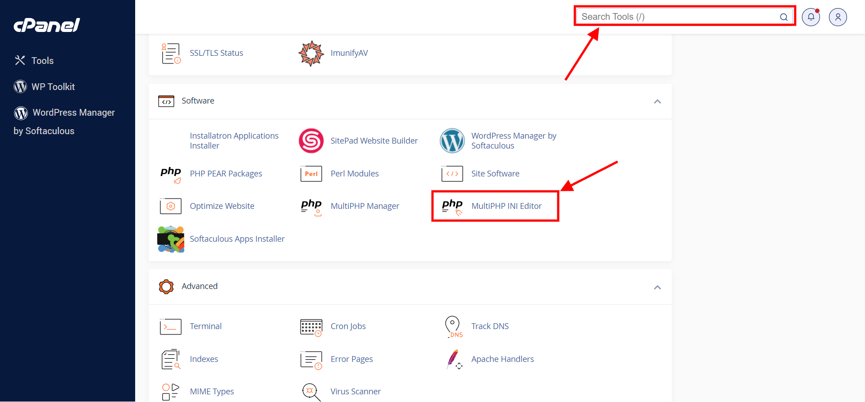Open PHP PEAR Packages link
865x402 pixels.
[x=226, y=174]
